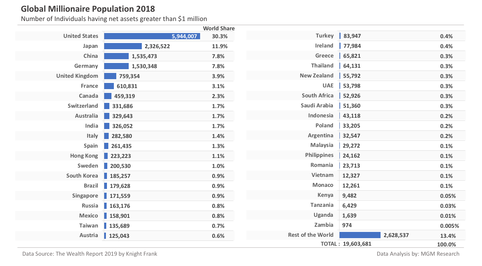The image size is (482, 266).
Task: Click the Data Source Knight Frank footnote
Action: click(x=90, y=254)
